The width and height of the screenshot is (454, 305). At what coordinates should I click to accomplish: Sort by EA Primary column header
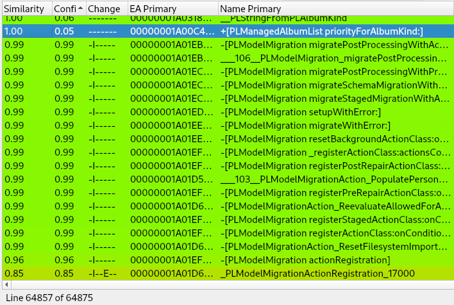pos(173,9)
